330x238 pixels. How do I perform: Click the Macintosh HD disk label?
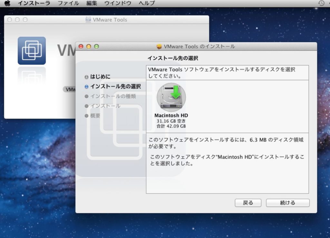click(171, 115)
